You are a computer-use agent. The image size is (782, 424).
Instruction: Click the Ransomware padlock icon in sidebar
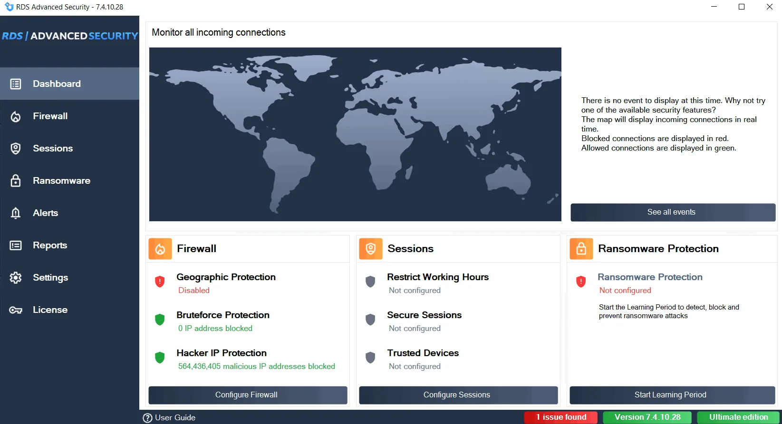click(x=16, y=181)
